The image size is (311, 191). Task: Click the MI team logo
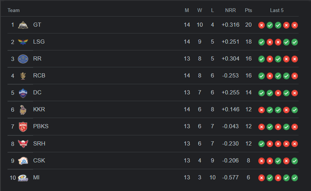[x=23, y=177]
